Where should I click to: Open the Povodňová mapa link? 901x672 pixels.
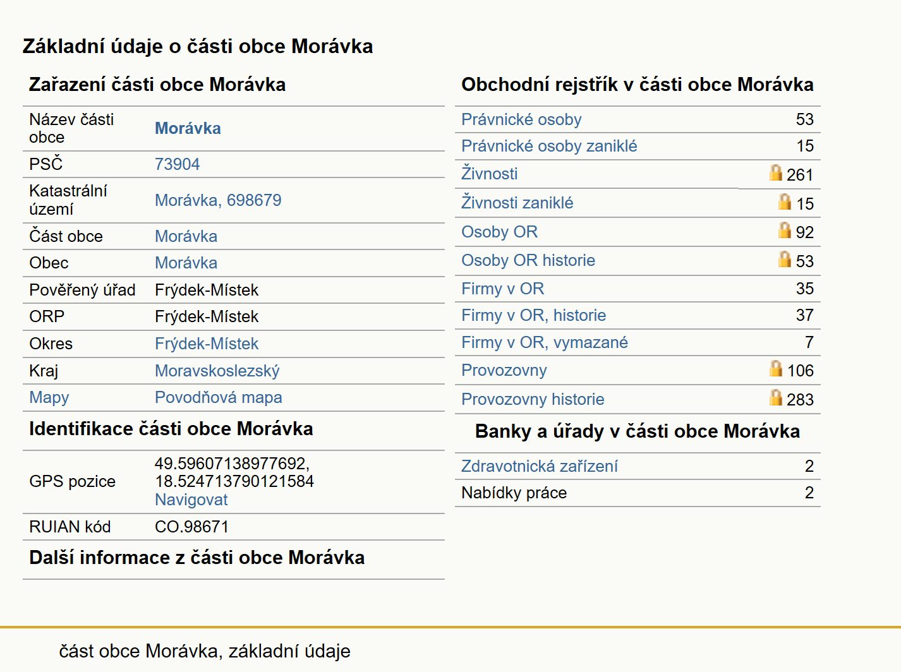(x=218, y=397)
